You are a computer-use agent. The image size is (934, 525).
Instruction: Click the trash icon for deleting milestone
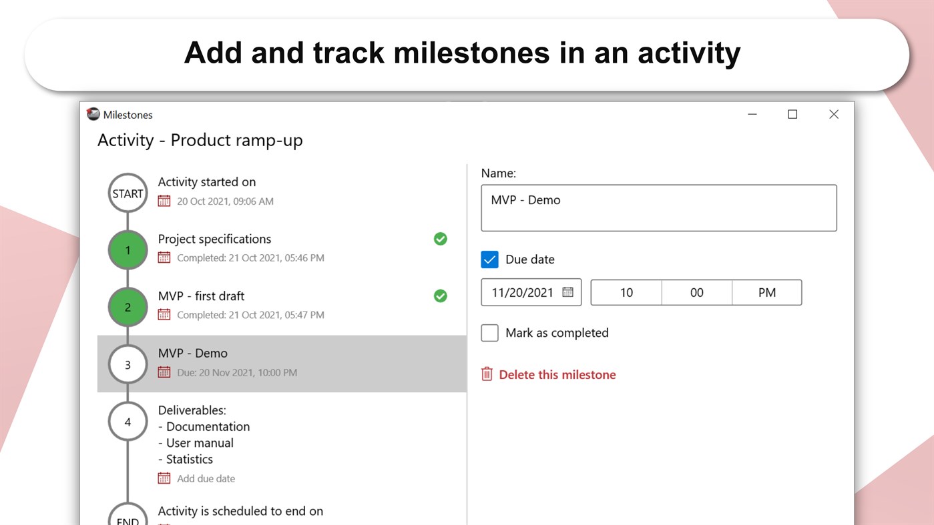coord(487,374)
